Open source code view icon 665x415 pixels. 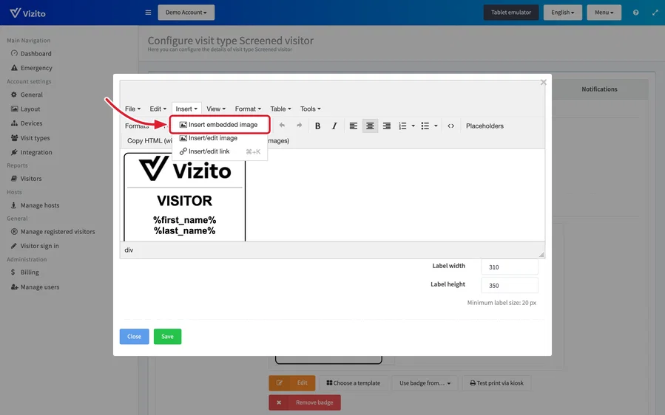[450, 126]
